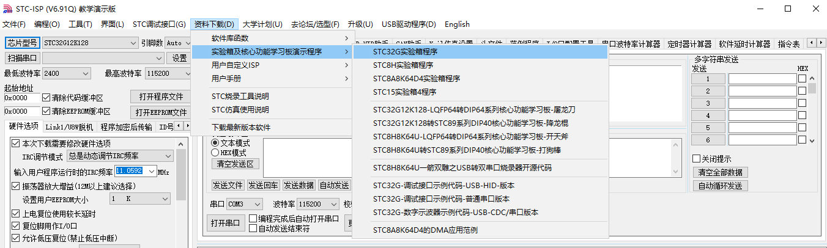The image size is (827, 248).
Task: Toggle 振荡器放大增益 checkbox
Action: 16,186
